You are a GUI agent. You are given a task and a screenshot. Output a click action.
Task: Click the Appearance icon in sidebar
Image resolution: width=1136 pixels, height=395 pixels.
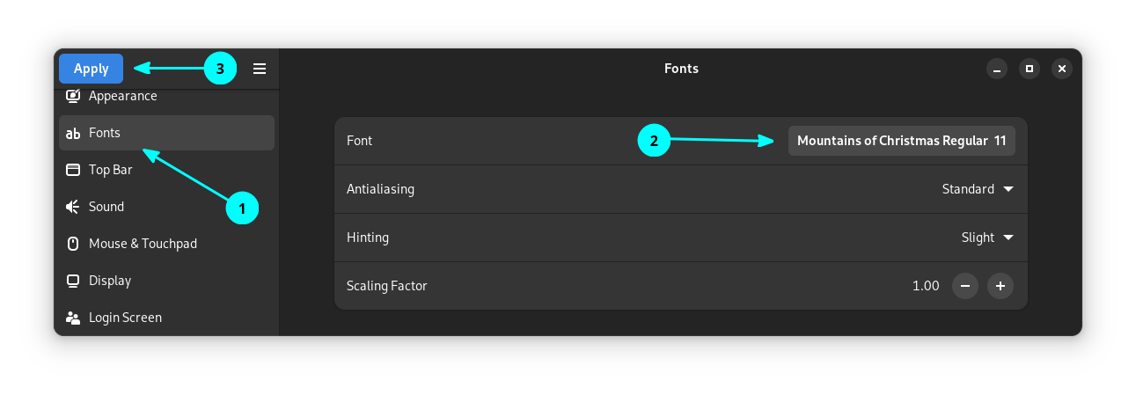pyautogui.click(x=74, y=96)
